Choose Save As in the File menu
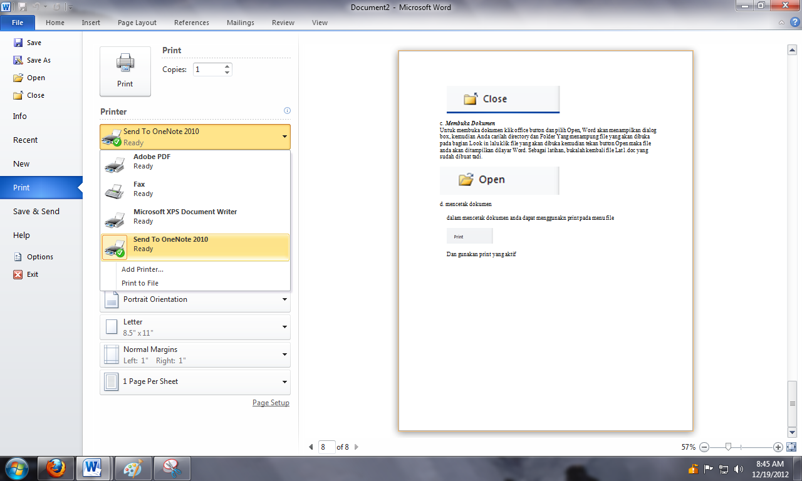 point(32,60)
